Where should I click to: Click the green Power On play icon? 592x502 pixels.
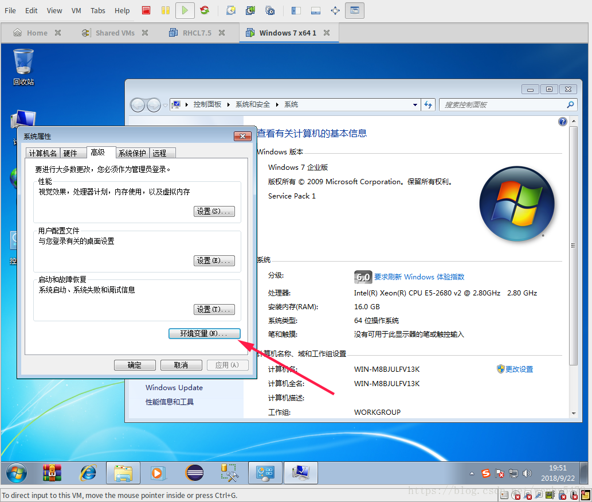coord(185,10)
